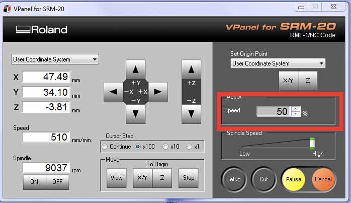Viewport: 351px width, 203px height.
Task: Move to X/Y origin
Action: pos(142,178)
